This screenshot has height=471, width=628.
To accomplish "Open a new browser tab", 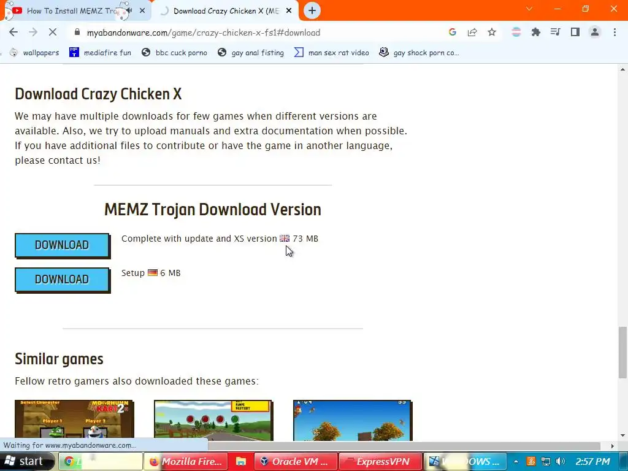I will pos(312,11).
